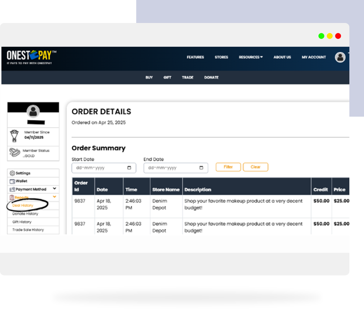The image size is (364, 309).
Task: Click the sidebar profile picture
Action: [33, 111]
